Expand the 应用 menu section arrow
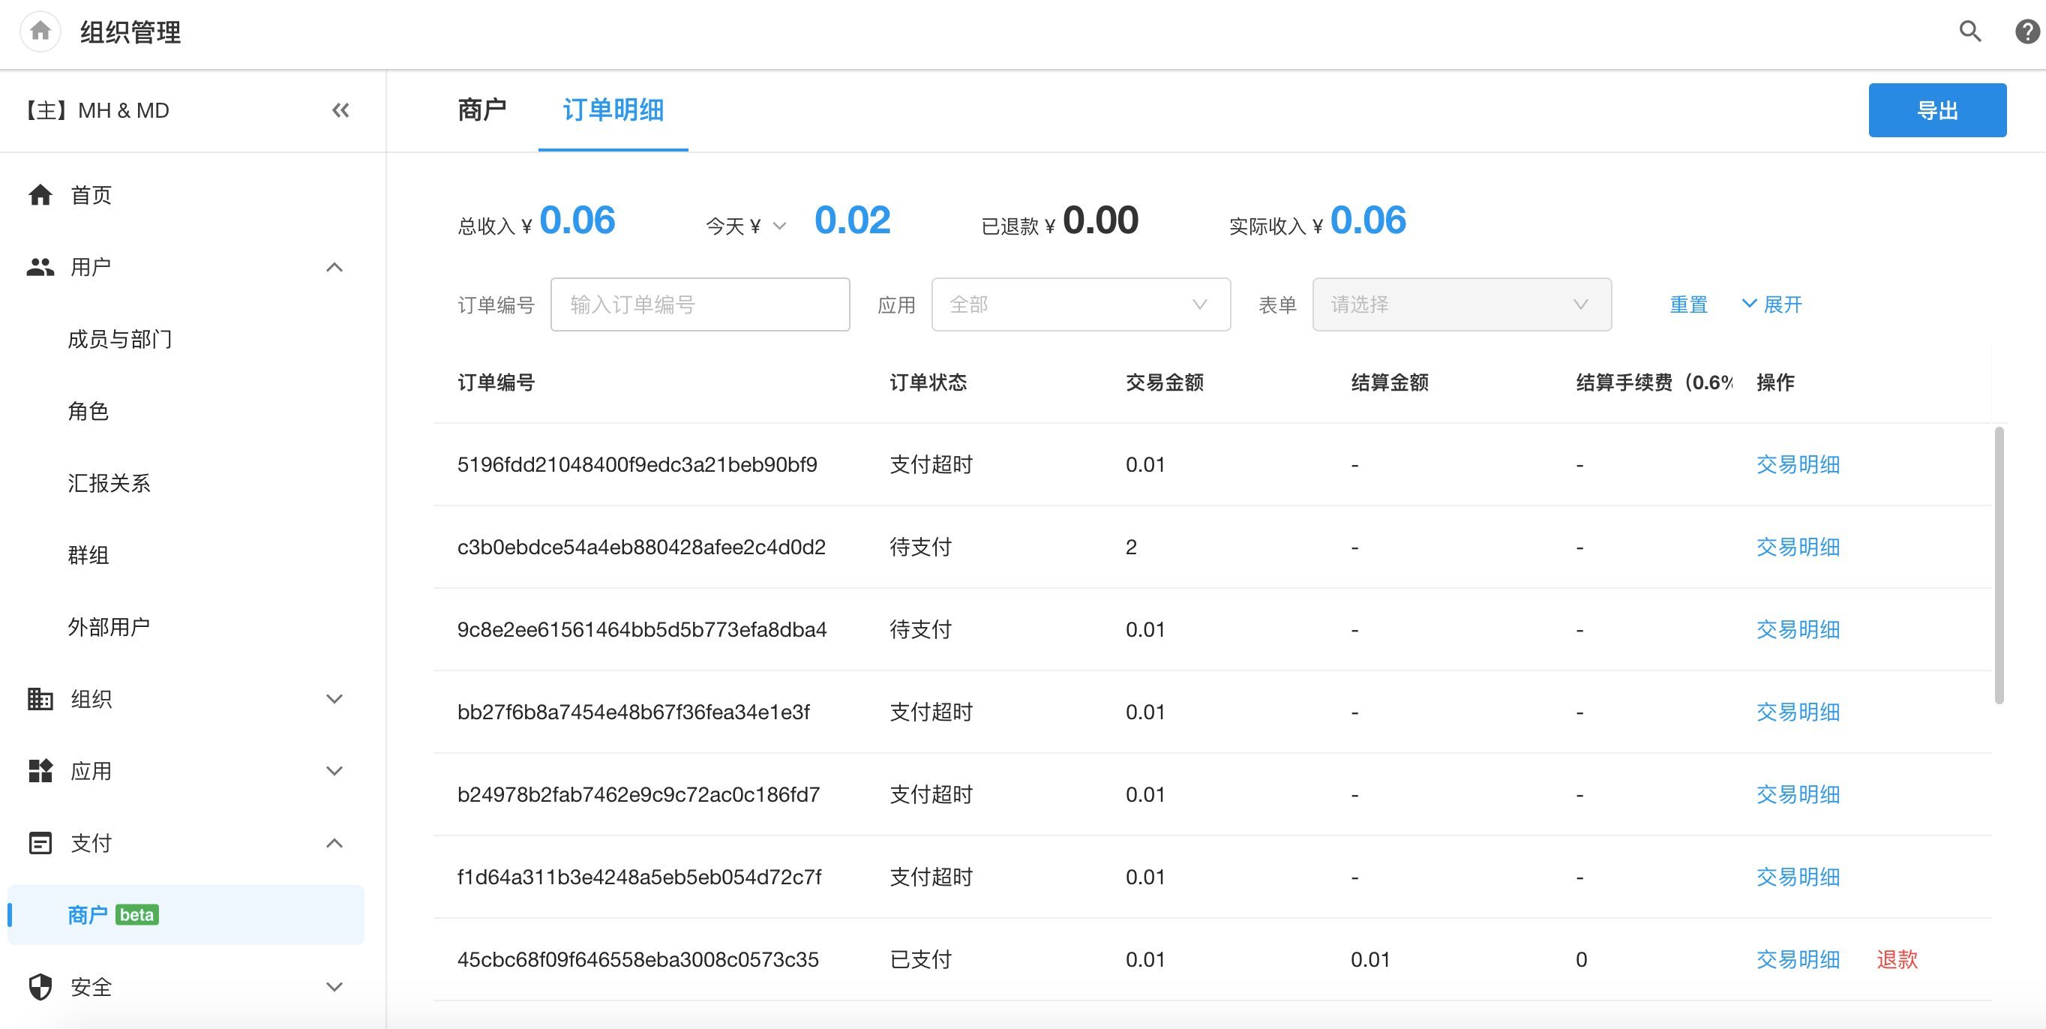Viewport: 2046px width, 1029px height. point(334,771)
